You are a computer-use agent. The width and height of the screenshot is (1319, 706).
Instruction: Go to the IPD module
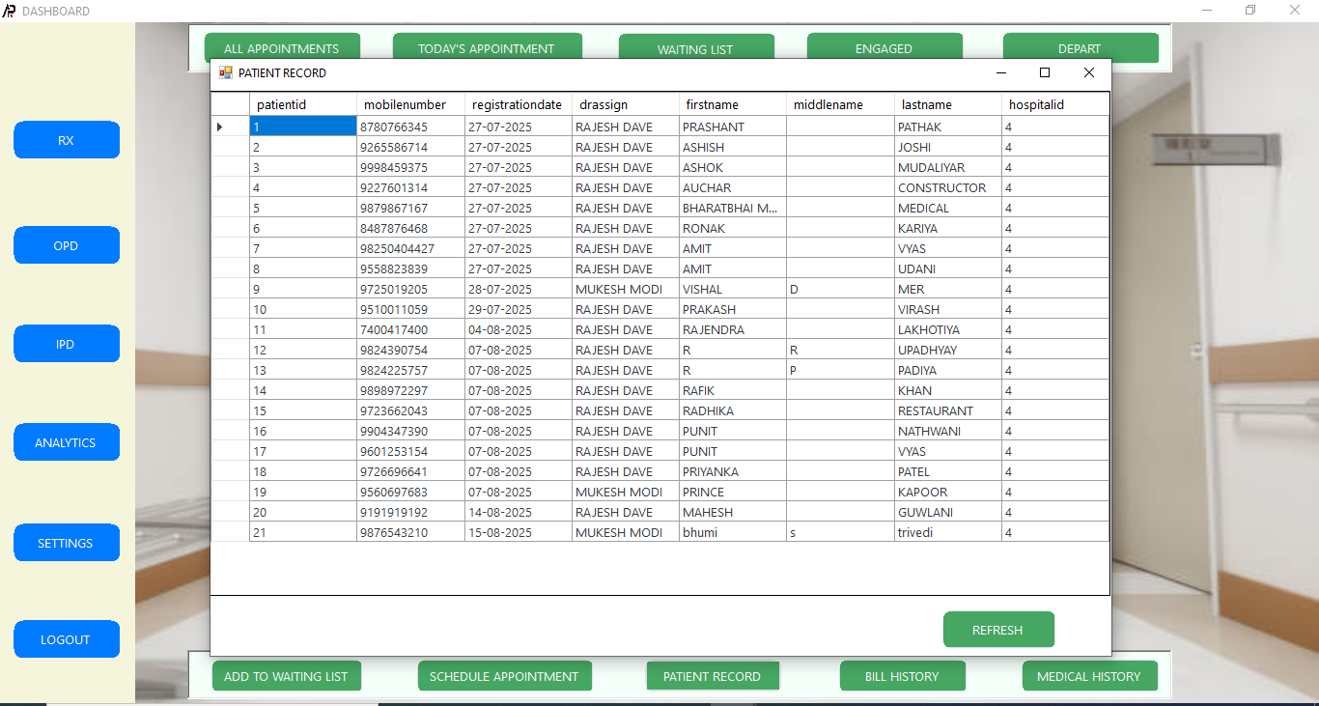coord(66,344)
